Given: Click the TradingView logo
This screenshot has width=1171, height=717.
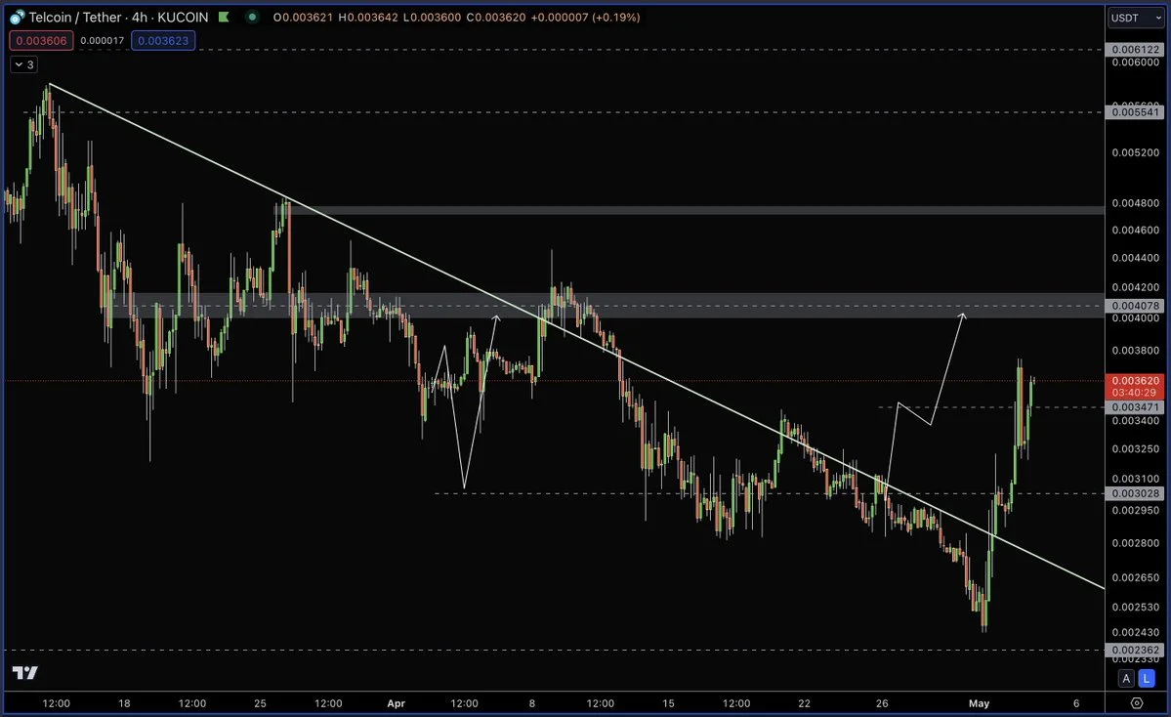Looking at the screenshot, I should click(x=24, y=673).
